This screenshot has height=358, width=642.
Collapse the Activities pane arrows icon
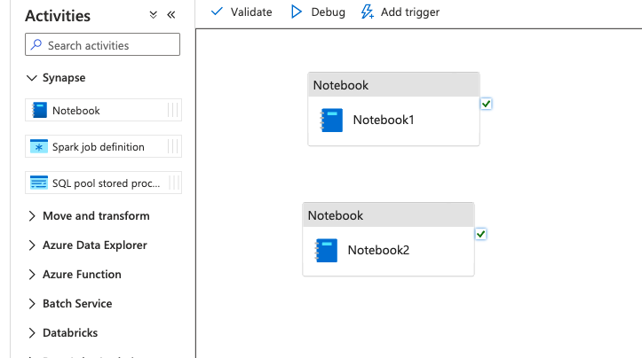tap(171, 15)
